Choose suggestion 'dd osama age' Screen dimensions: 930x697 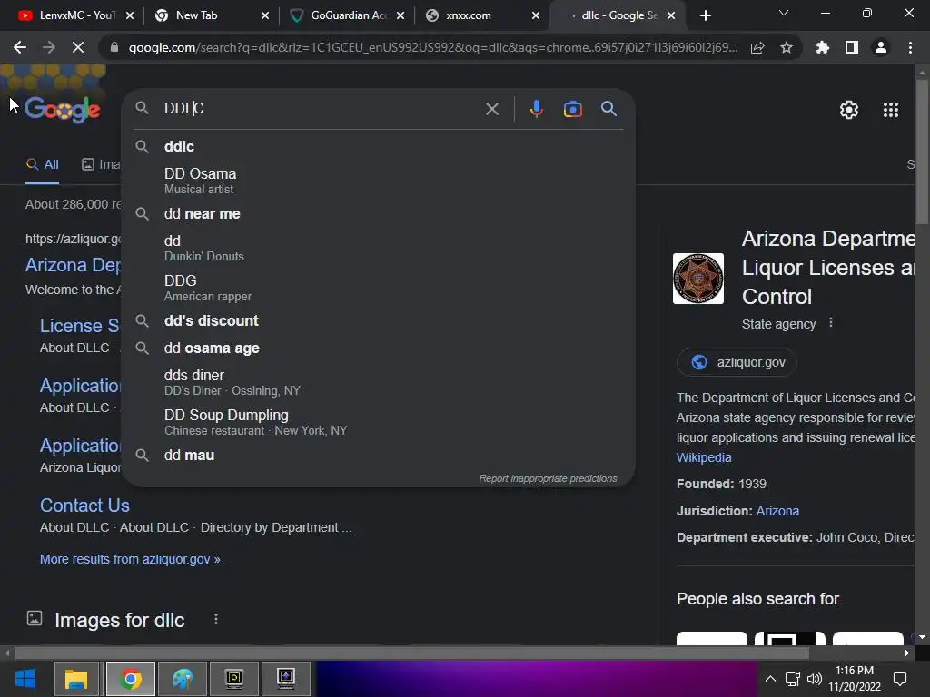pyautogui.click(x=379, y=348)
